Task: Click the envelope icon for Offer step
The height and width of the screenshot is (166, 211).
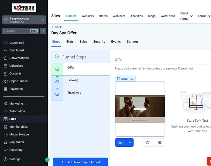Action: 57,69
